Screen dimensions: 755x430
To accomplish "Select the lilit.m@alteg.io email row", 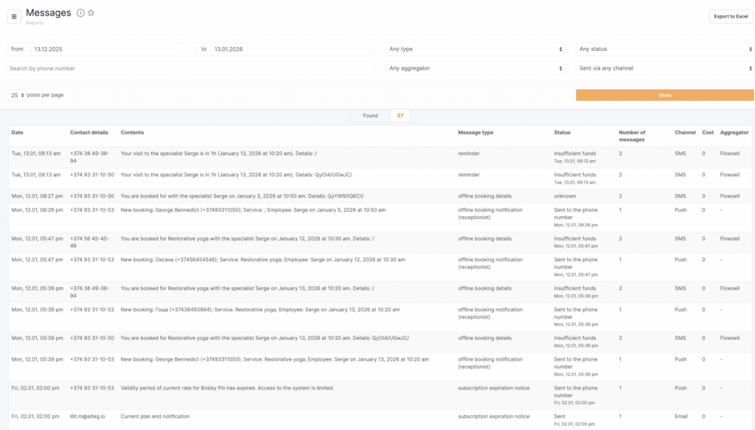I will pos(88,417).
